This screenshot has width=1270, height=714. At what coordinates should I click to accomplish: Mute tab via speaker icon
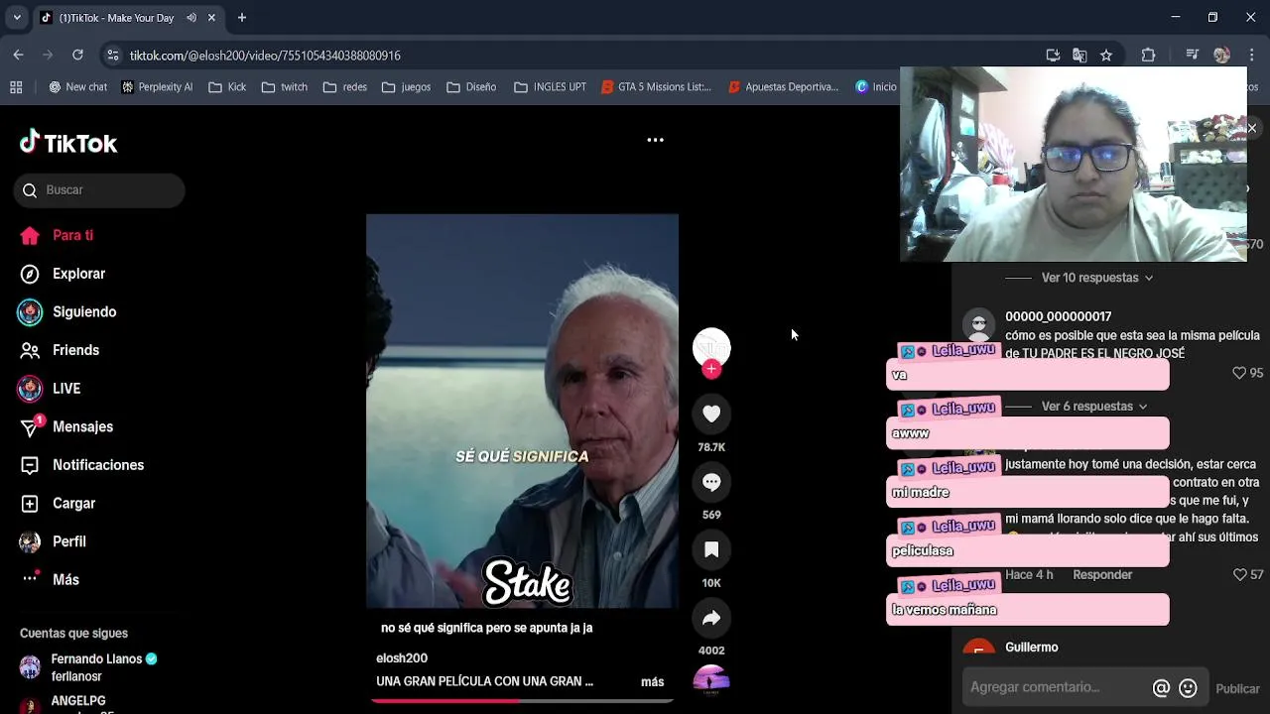[191, 18]
